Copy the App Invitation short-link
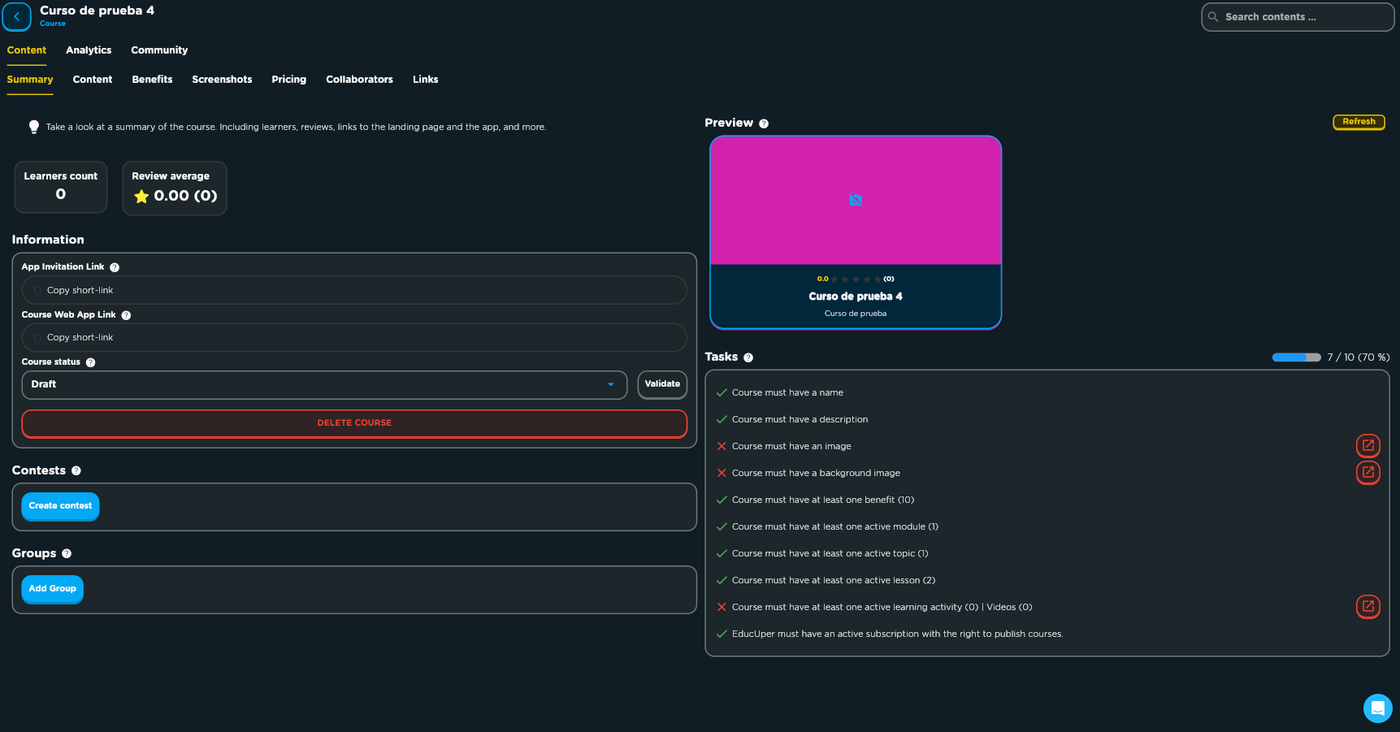This screenshot has height=732, width=1400. (x=354, y=290)
